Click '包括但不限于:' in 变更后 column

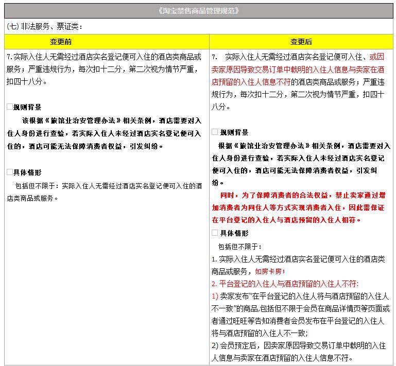(239, 247)
